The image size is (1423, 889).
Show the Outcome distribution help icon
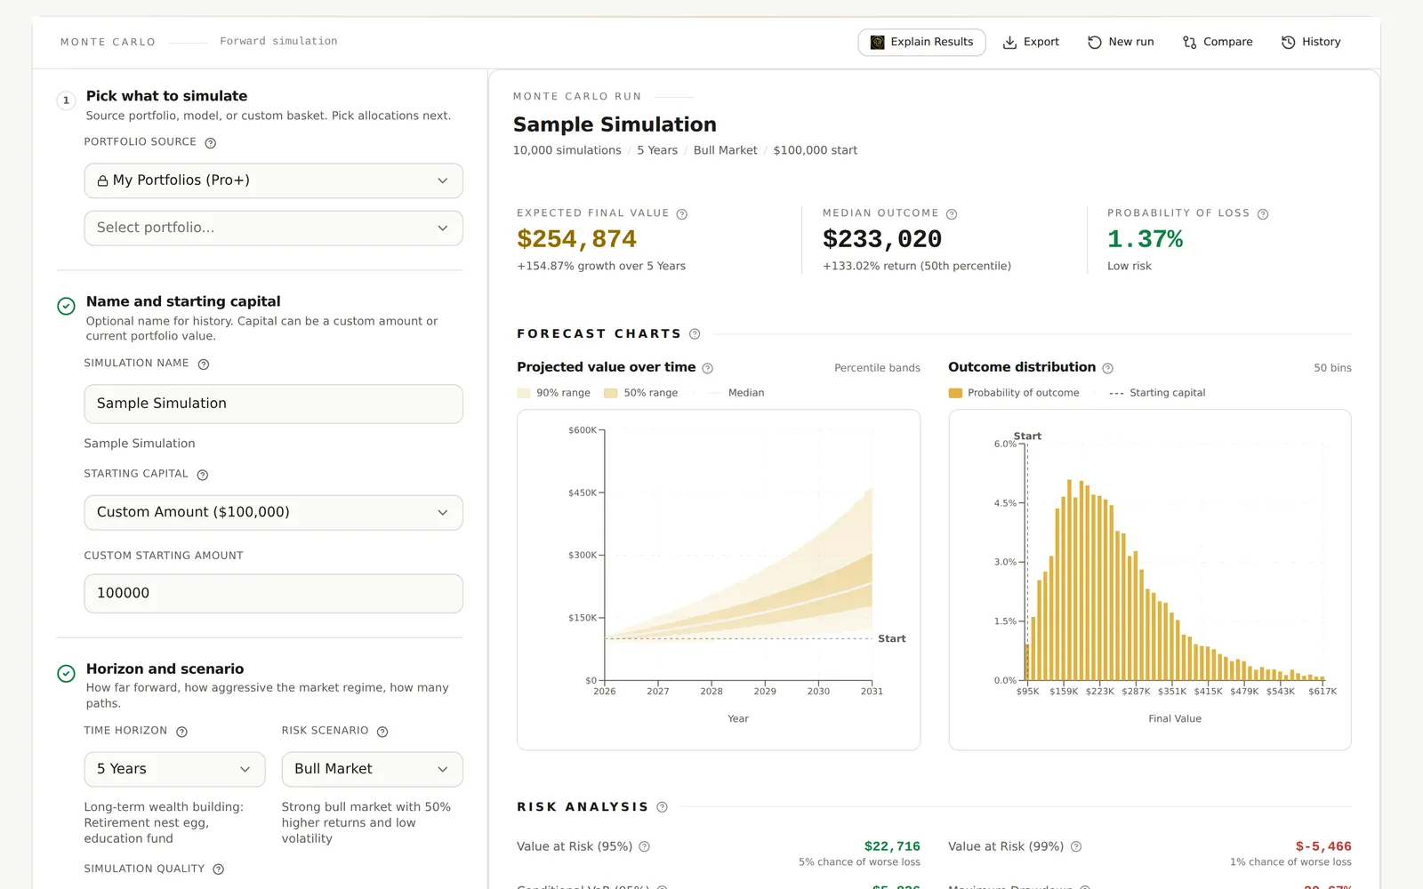[x=1108, y=368]
